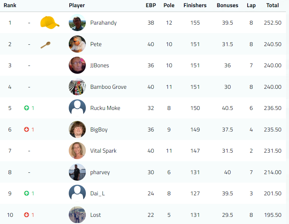Click JJBones' avatar thumbnail

[x=77, y=66]
